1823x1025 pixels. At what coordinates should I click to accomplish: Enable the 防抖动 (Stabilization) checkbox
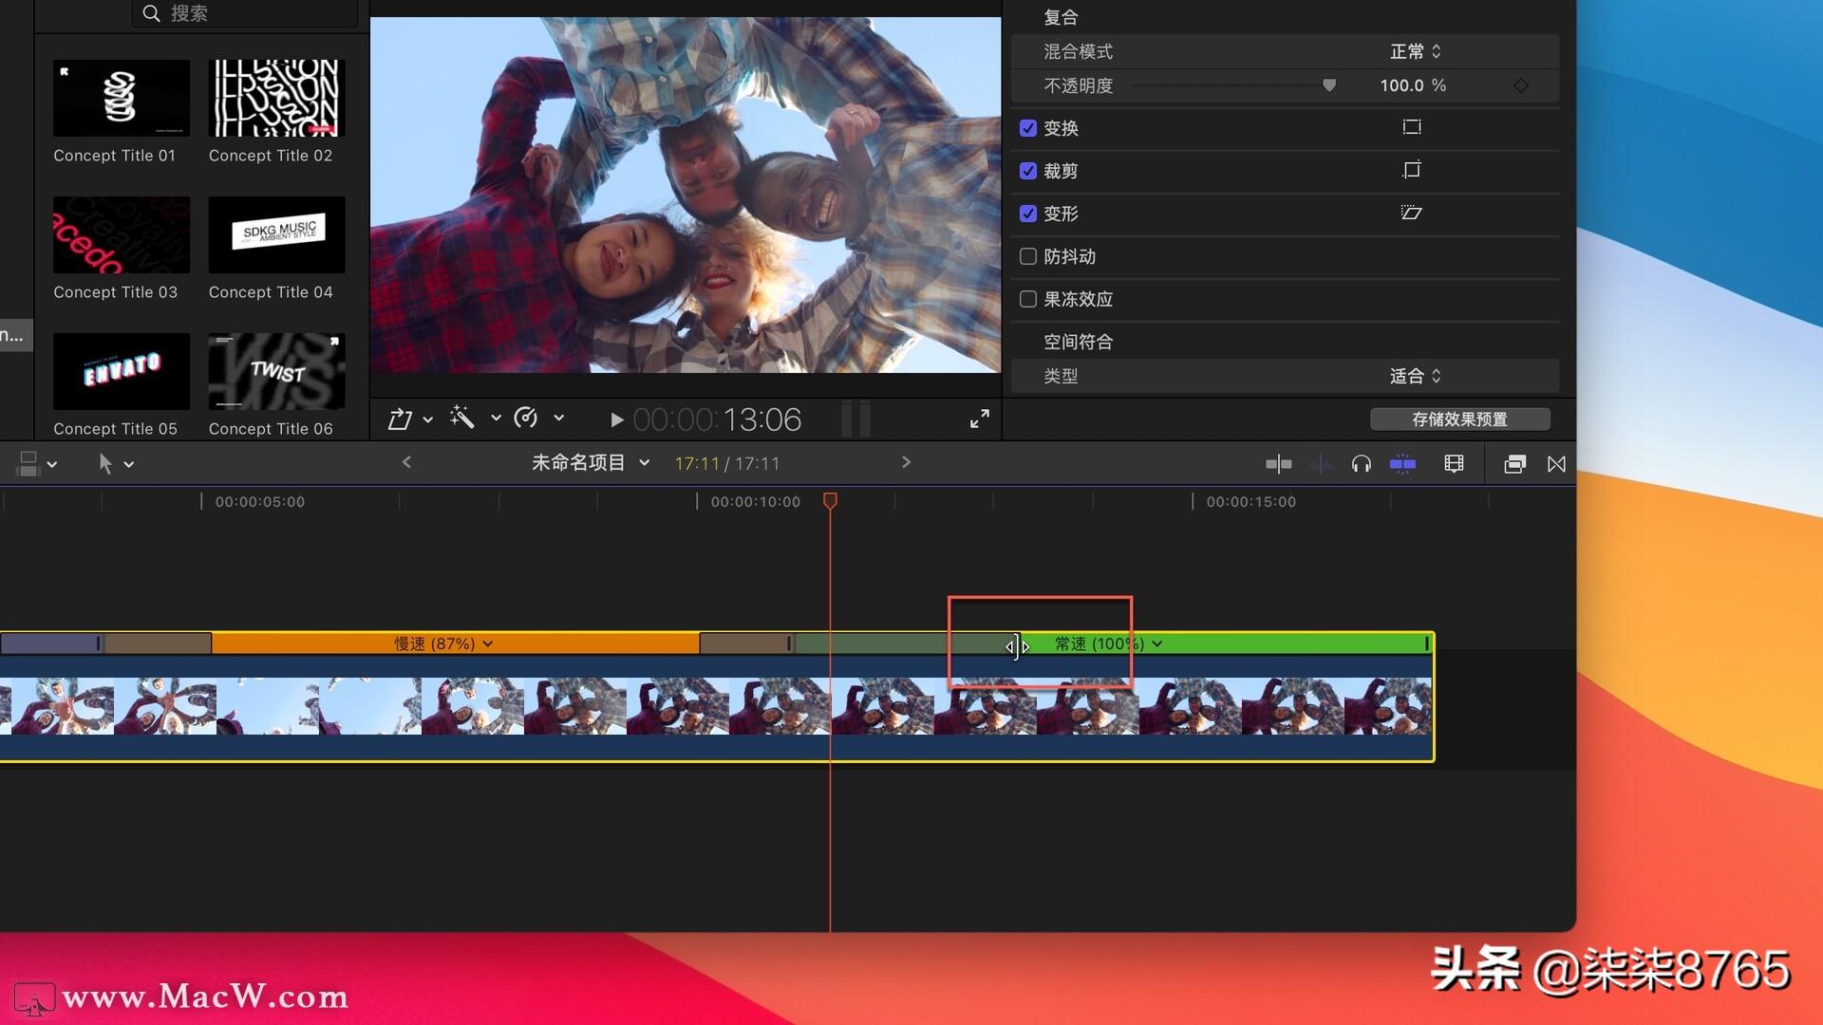[1028, 255]
